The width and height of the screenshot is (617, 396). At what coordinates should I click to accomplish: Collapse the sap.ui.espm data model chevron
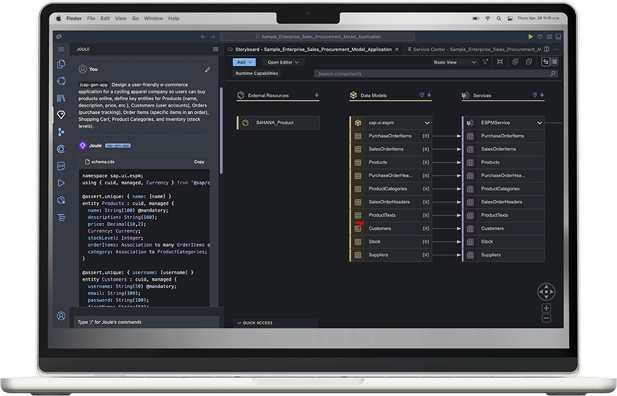427,123
